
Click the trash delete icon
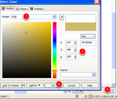[113, 91]
